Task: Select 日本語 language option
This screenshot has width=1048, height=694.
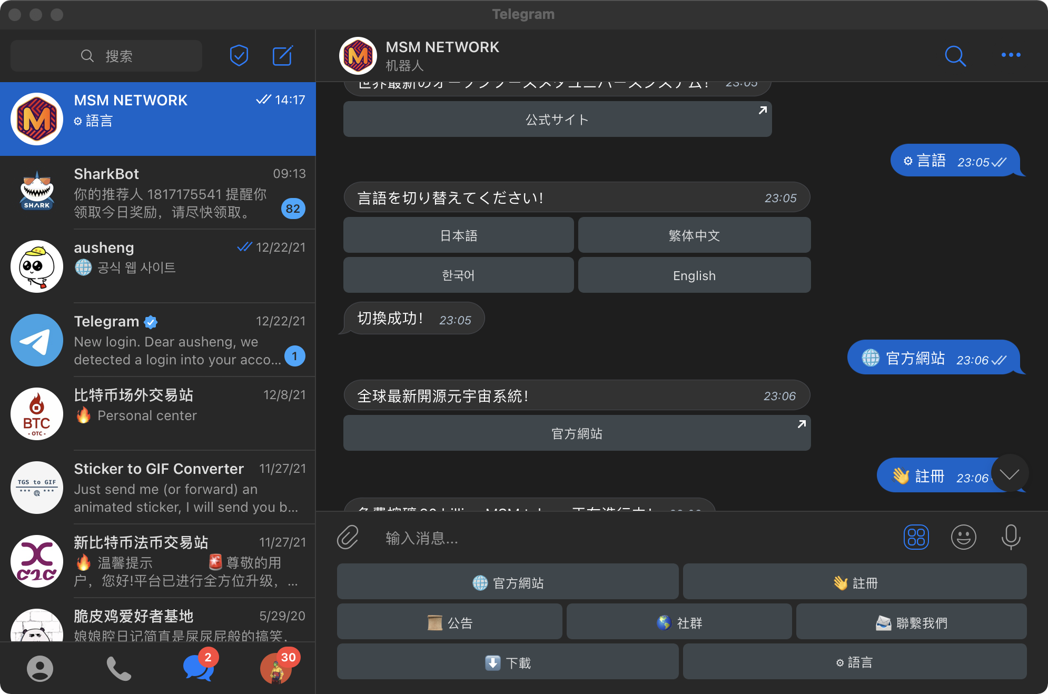Action: point(457,237)
